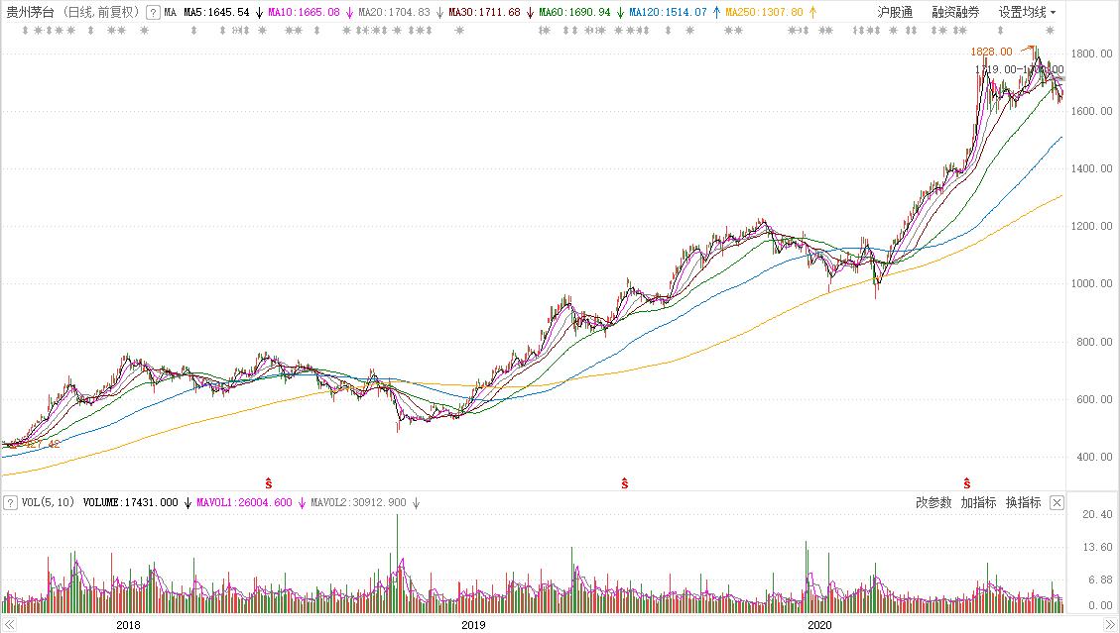This screenshot has width=1120, height=633.
Task: Select the MA250 moving average label
Action: (764, 12)
